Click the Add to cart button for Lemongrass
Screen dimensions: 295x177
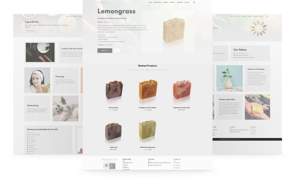pos(105,51)
